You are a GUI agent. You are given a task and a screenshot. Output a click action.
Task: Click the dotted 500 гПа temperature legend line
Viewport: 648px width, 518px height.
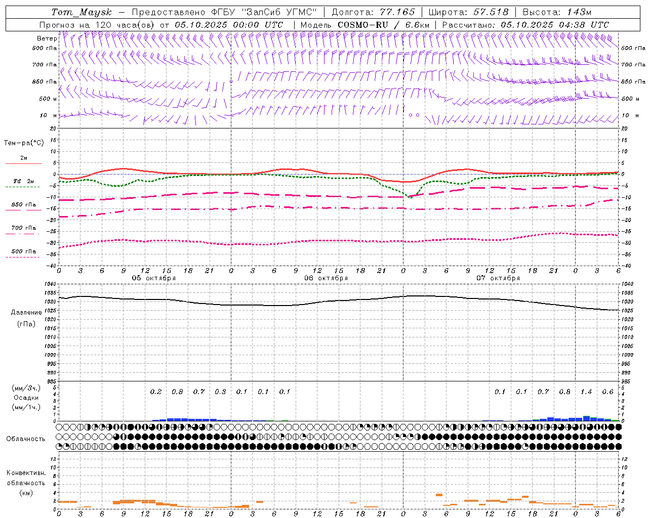[22, 257]
